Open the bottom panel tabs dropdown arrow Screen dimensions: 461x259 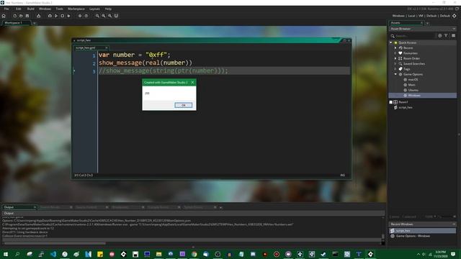tap(221, 207)
